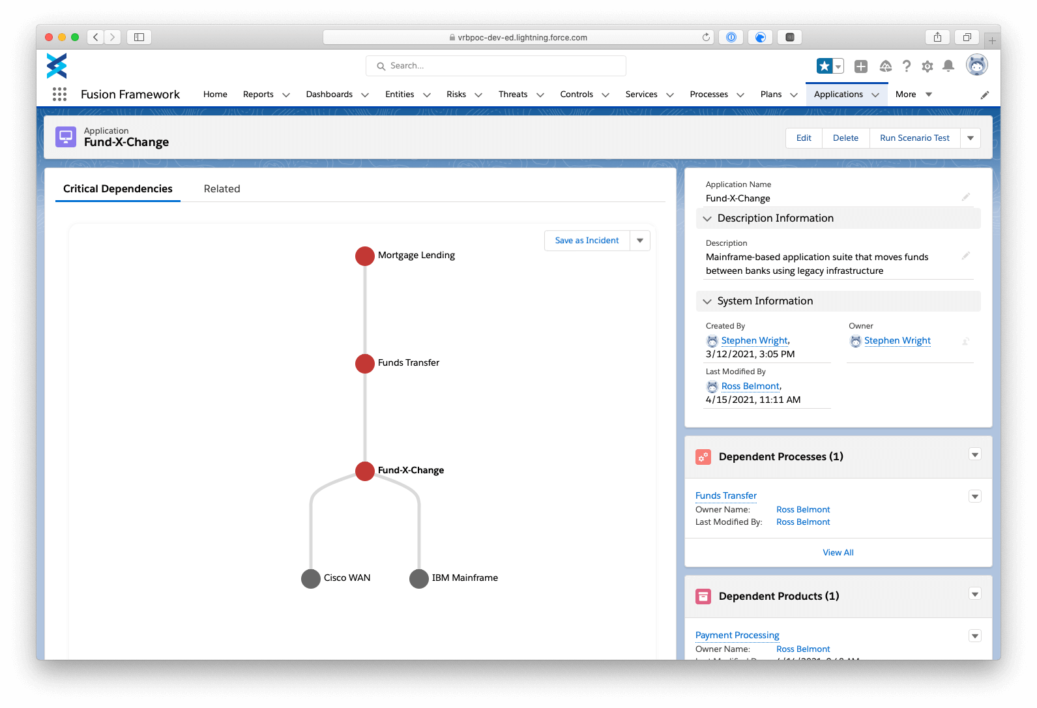
Task: Click the Edit button
Action: (x=804, y=138)
